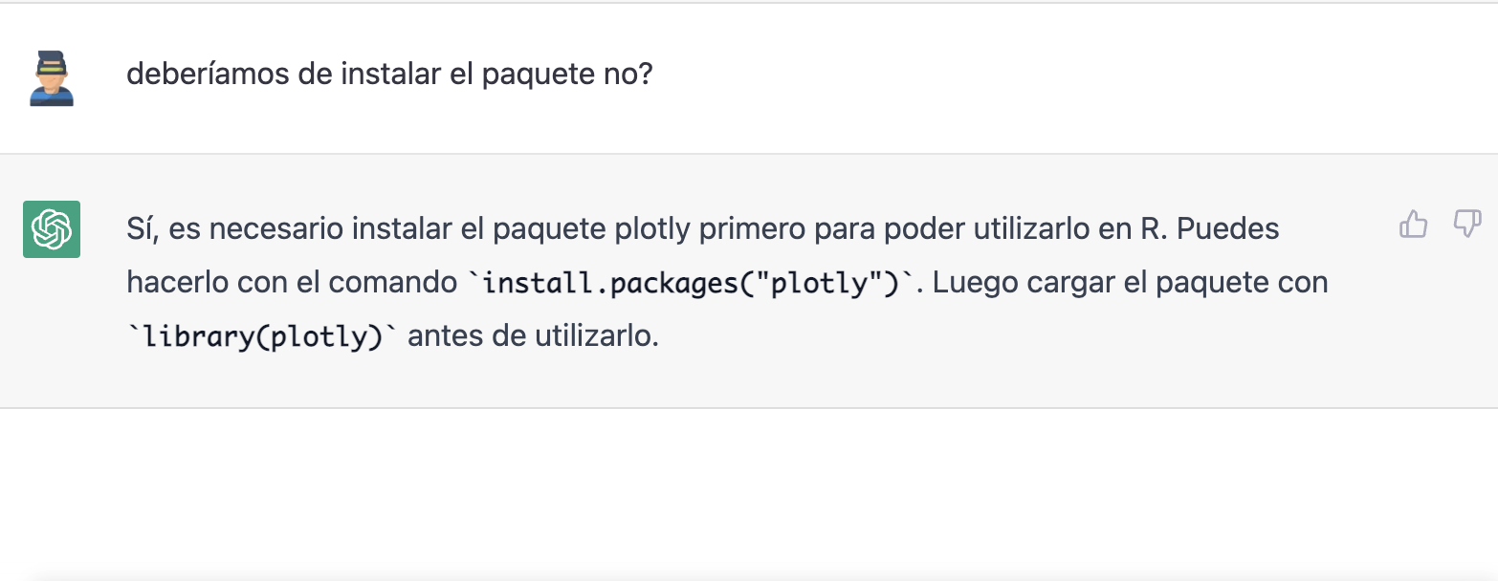Screen dimensions: 1498x581
Task: Click the thumbs down feedback icon
Action: (1466, 225)
